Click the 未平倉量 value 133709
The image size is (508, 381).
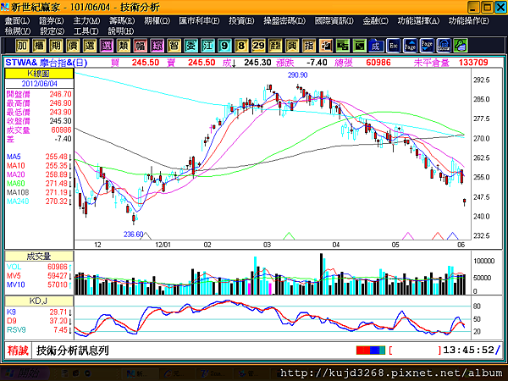click(x=473, y=63)
